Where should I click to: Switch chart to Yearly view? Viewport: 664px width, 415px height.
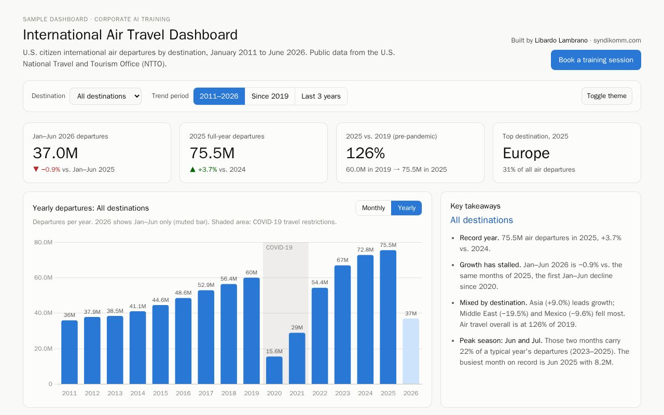407,208
